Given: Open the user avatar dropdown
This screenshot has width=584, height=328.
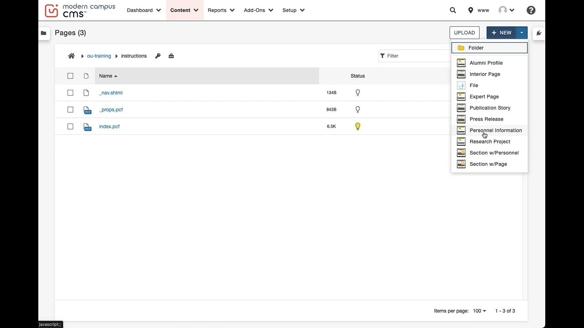Looking at the screenshot, I should click(506, 10).
